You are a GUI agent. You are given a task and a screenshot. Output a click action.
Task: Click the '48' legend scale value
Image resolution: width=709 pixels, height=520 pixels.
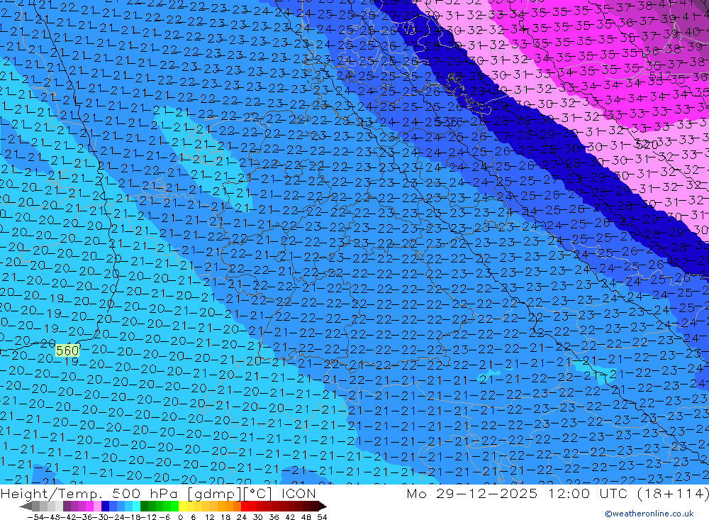click(306, 517)
